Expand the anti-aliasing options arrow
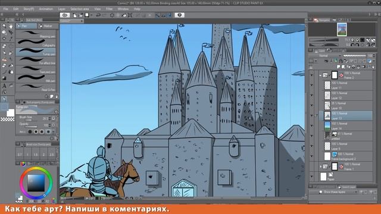The image size is (381, 214). coord(54,132)
